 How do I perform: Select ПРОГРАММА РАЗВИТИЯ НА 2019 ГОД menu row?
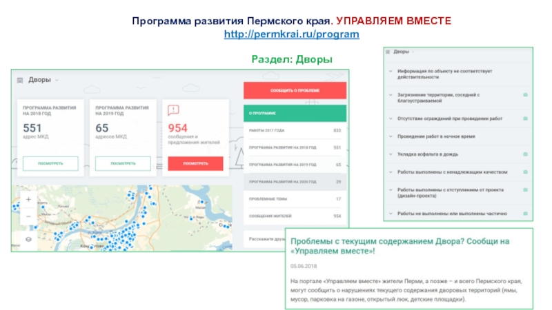pos(295,165)
